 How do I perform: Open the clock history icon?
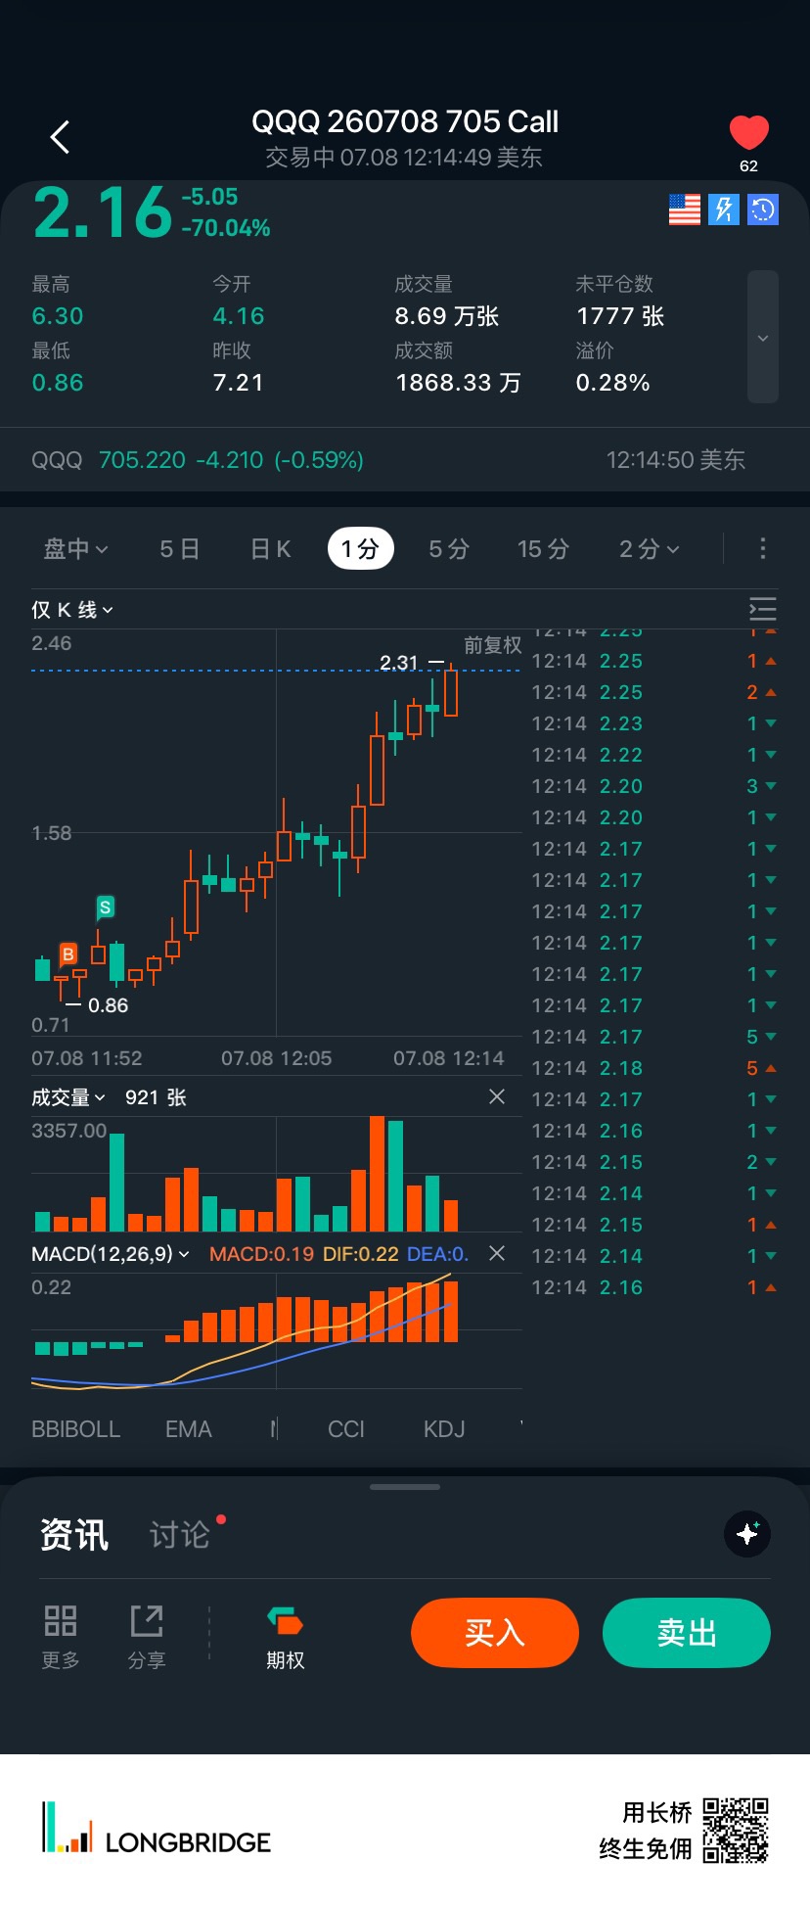pyautogui.click(x=763, y=209)
